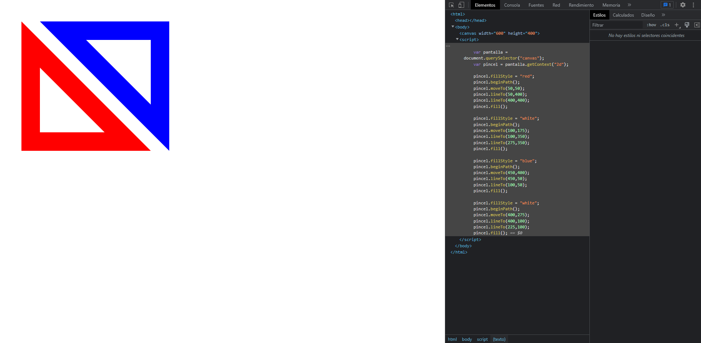Click the script breadcrumb
The width and height of the screenshot is (701, 343).
pos(482,339)
